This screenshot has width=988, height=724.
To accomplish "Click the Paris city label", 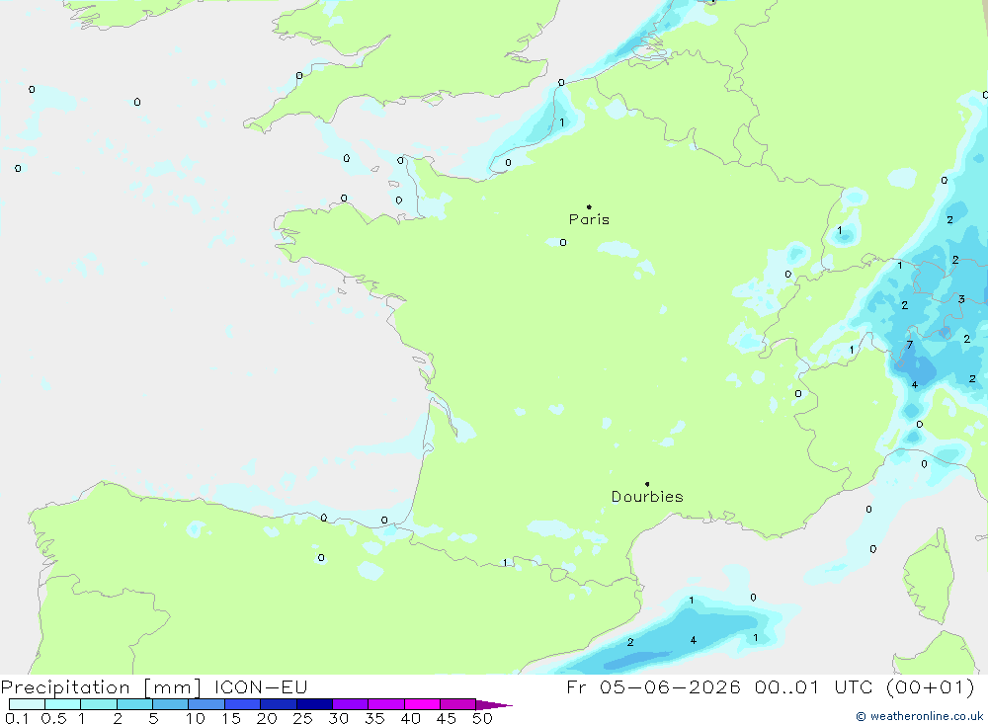I will (589, 219).
